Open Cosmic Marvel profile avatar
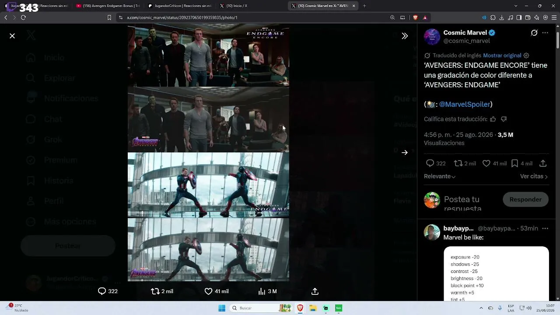The image size is (560, 315). pyautogui.click(x=432, y=37)
